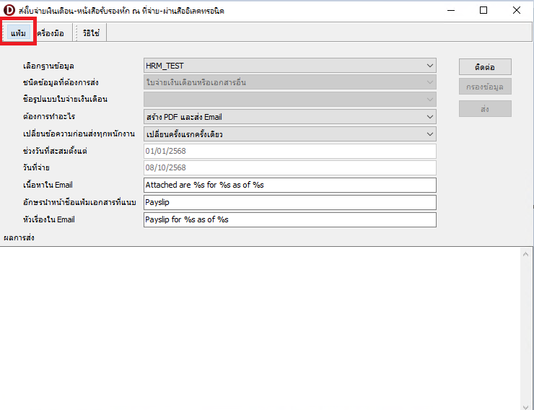Screen dimensions: 534x410
Task: Minimize the application window
Action: (x=450, y=10)
